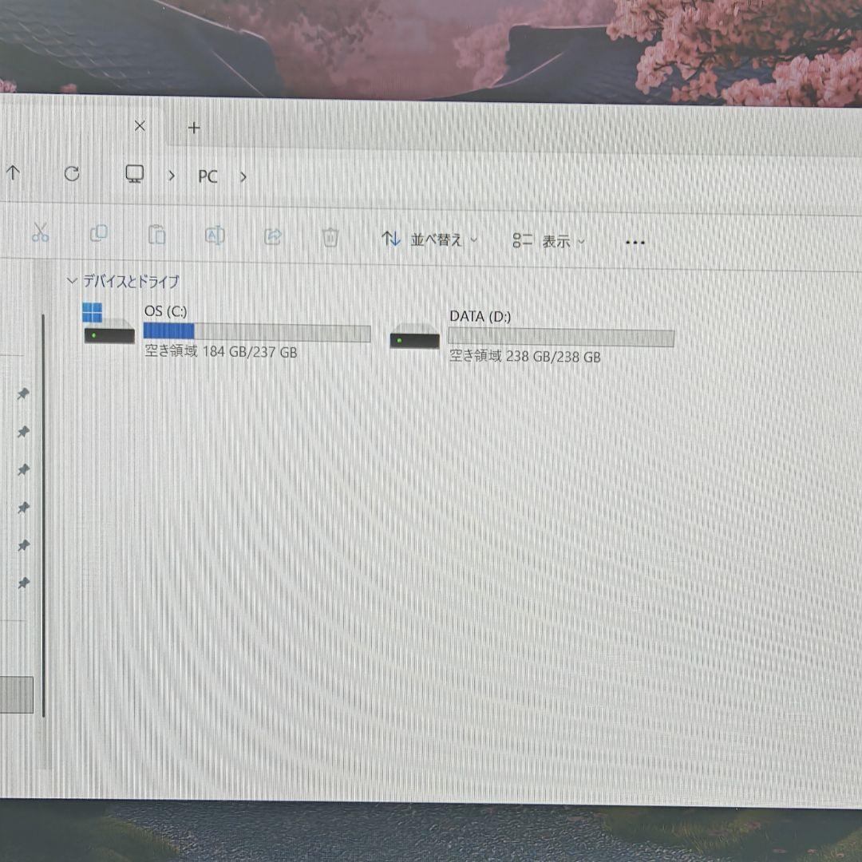862x862 pixels.
Task: Open a new tab with the plus button
Action: (x=193, y=128)
